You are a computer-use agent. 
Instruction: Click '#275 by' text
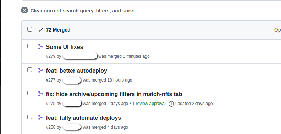click(54, 104)
